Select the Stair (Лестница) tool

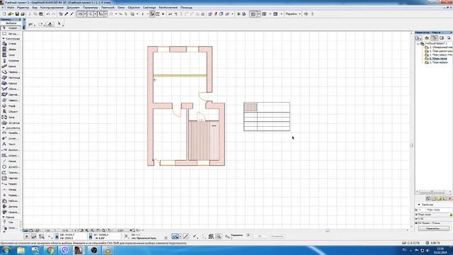(11, 78)
